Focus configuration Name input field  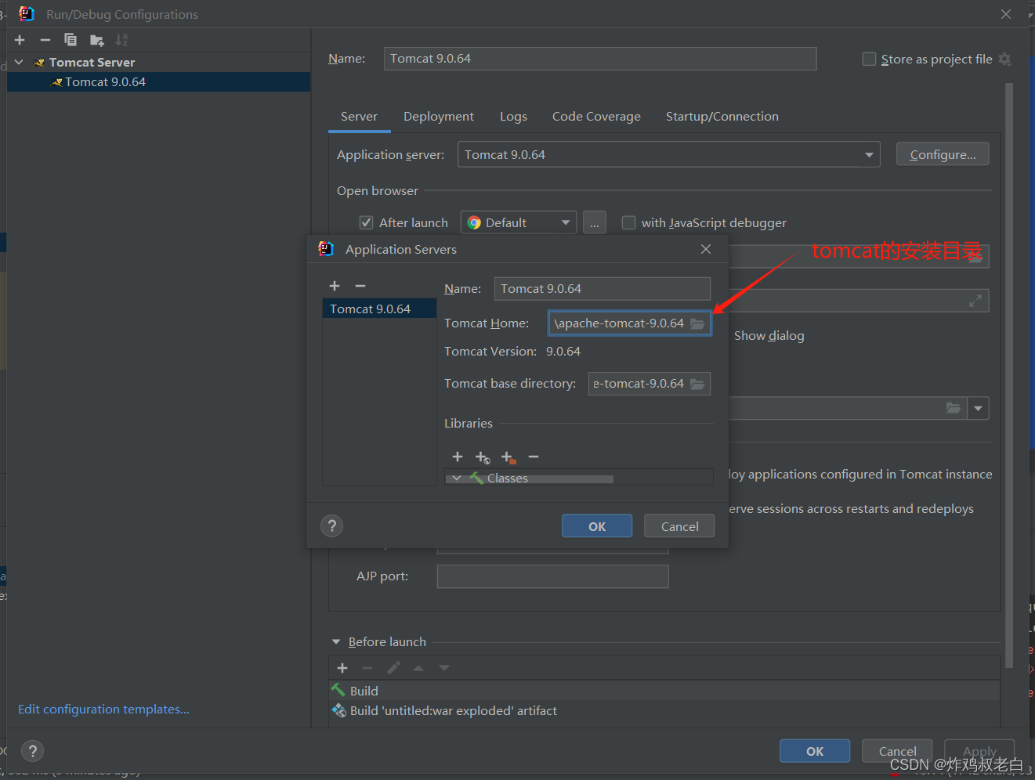click(x=600, y=59)
